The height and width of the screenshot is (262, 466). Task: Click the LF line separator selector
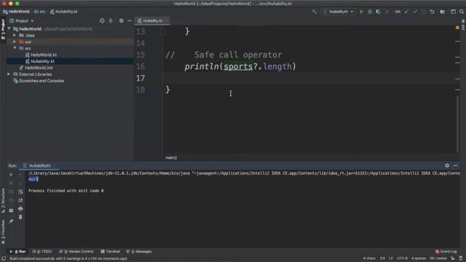click(x=391, y=258)
